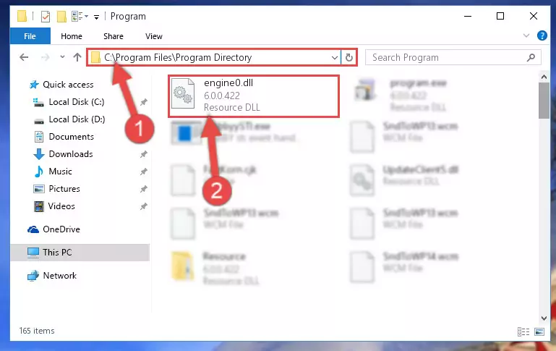The image size is (556, 351).
Task: Open Local Disk (C:) in sidebar
Action: [76, 102]
